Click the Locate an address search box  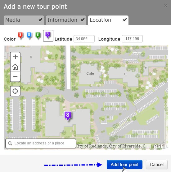point(41,143)
